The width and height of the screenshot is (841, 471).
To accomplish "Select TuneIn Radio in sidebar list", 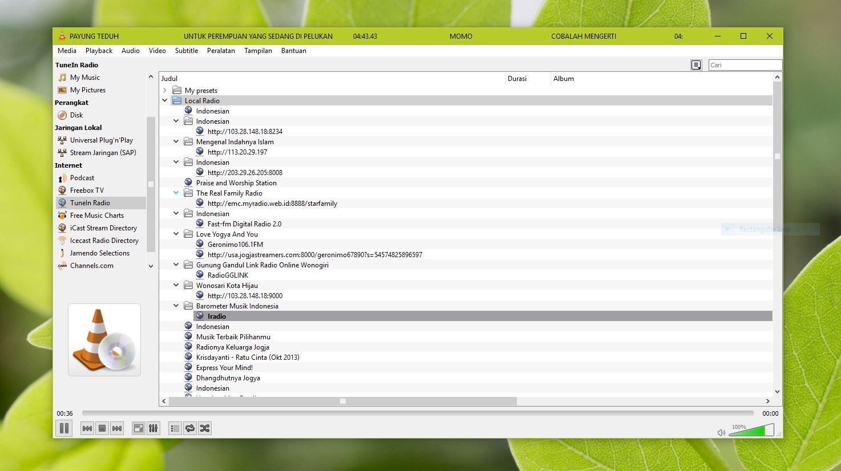I will pyautogui.click(x=101, y=203).
